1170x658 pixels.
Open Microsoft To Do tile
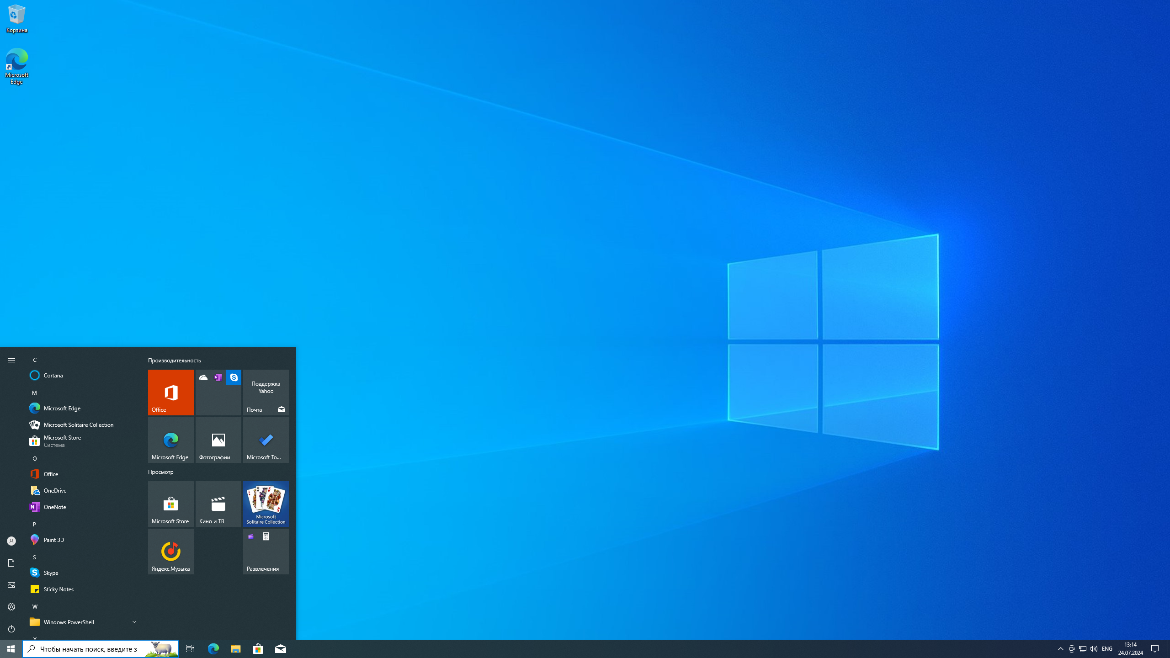point(266,440)
